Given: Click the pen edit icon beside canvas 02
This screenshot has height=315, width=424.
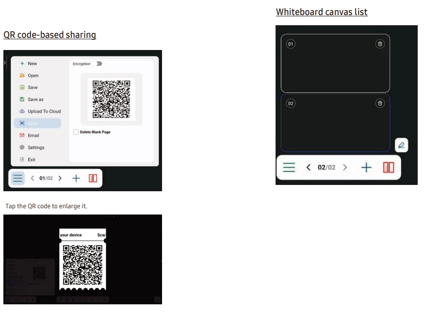Looking at the screenshot, I should [401, 145].
